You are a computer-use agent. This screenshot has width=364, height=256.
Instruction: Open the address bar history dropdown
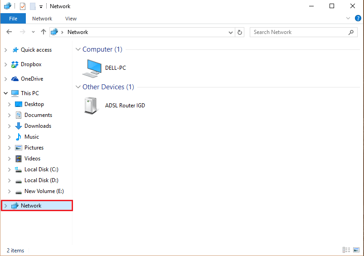click(x=231, y=32)
